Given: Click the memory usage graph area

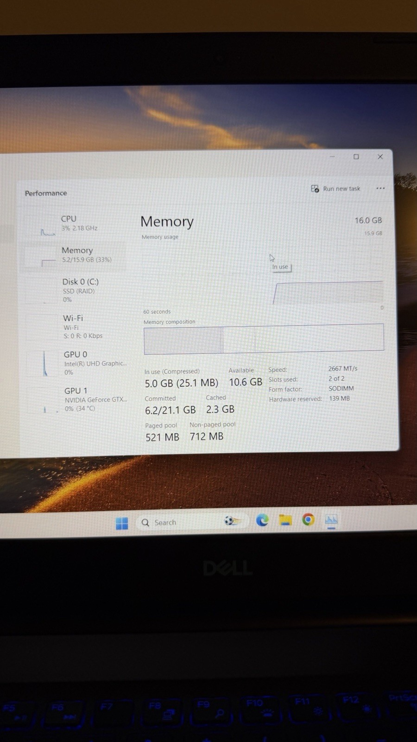Looking at the screenshot, I should (x=263, y=273).
